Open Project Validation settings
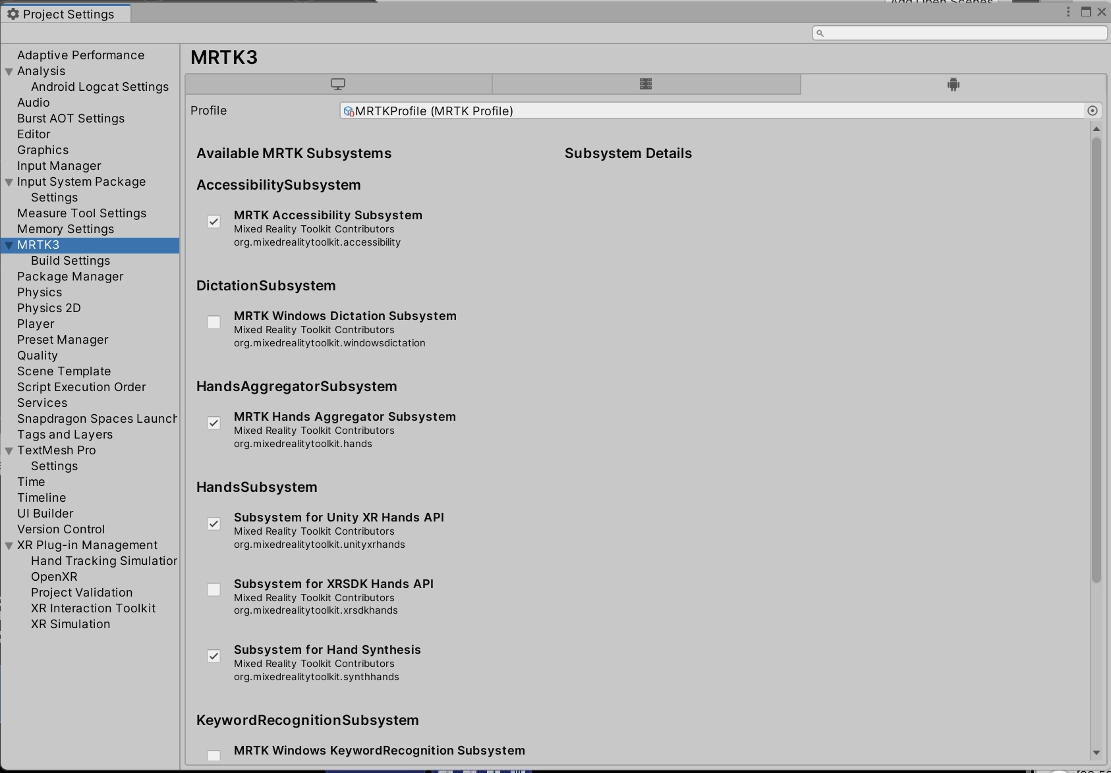 pos(90,593)
